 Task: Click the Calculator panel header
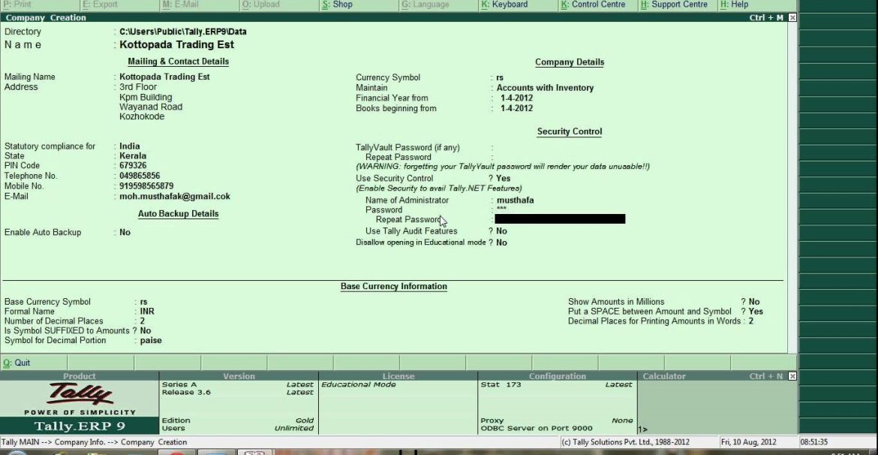664,376
